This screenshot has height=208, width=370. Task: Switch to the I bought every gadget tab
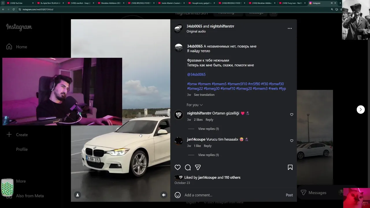202,3
